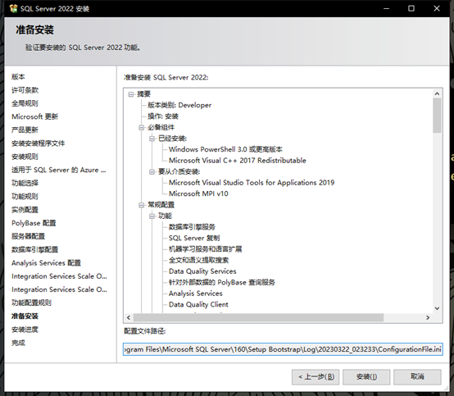The image size is (454, 396).
Task: Click the horizontal scroll right arrow
Action: (x=428, y=318)
